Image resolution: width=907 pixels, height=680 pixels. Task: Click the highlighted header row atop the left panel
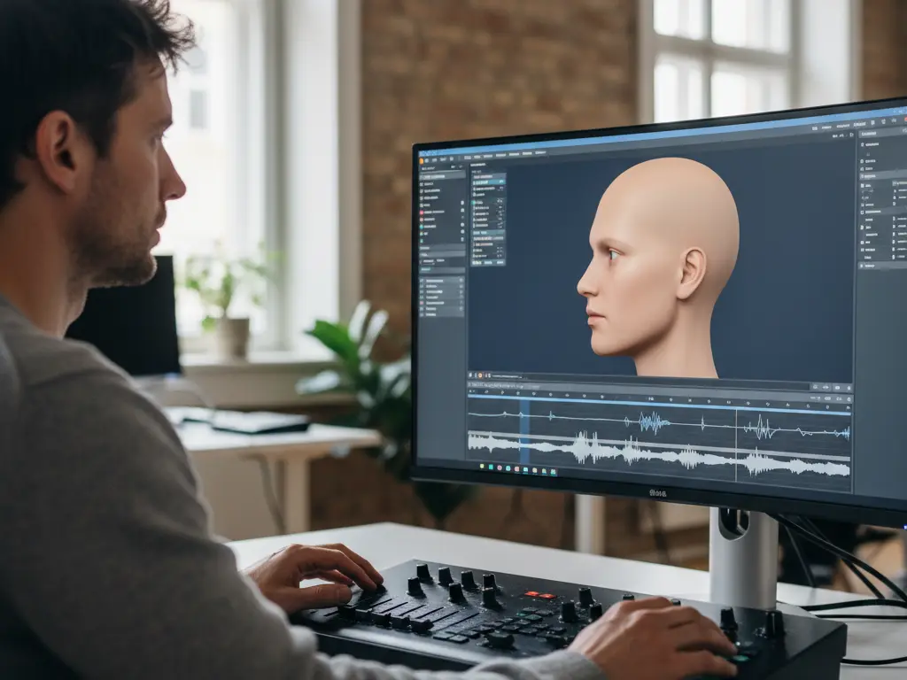coord(443,176)
